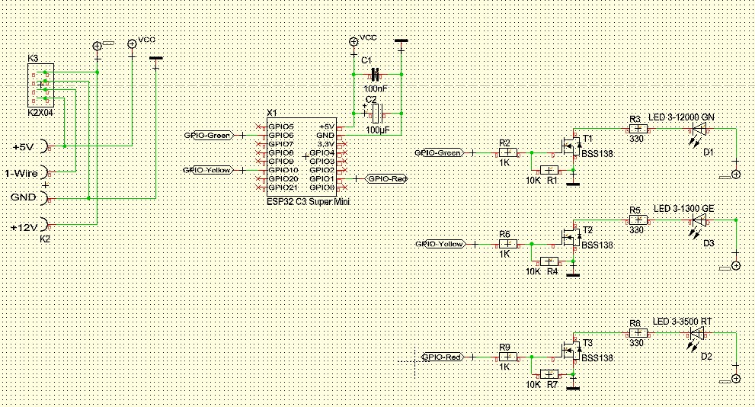Click GPIO-Yellow net label near R6

point(440,244)
